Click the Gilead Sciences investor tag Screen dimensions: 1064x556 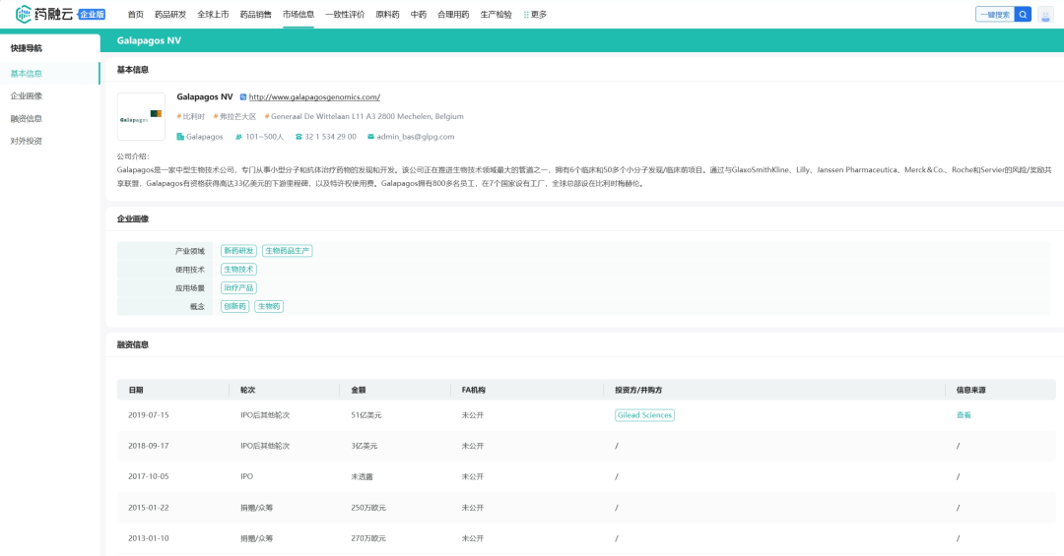[644, 415]
